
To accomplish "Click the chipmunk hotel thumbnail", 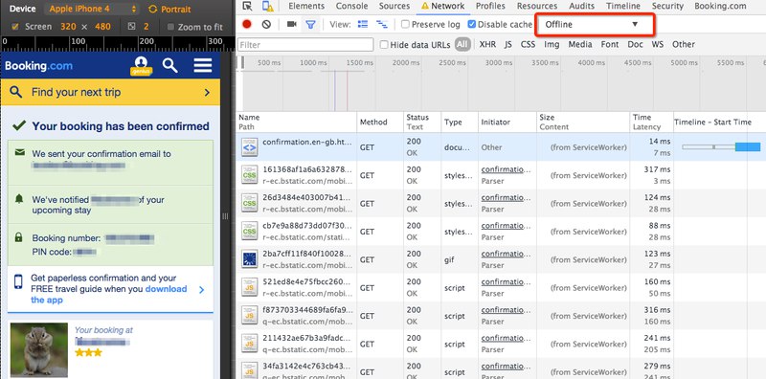I will point(39,349).
